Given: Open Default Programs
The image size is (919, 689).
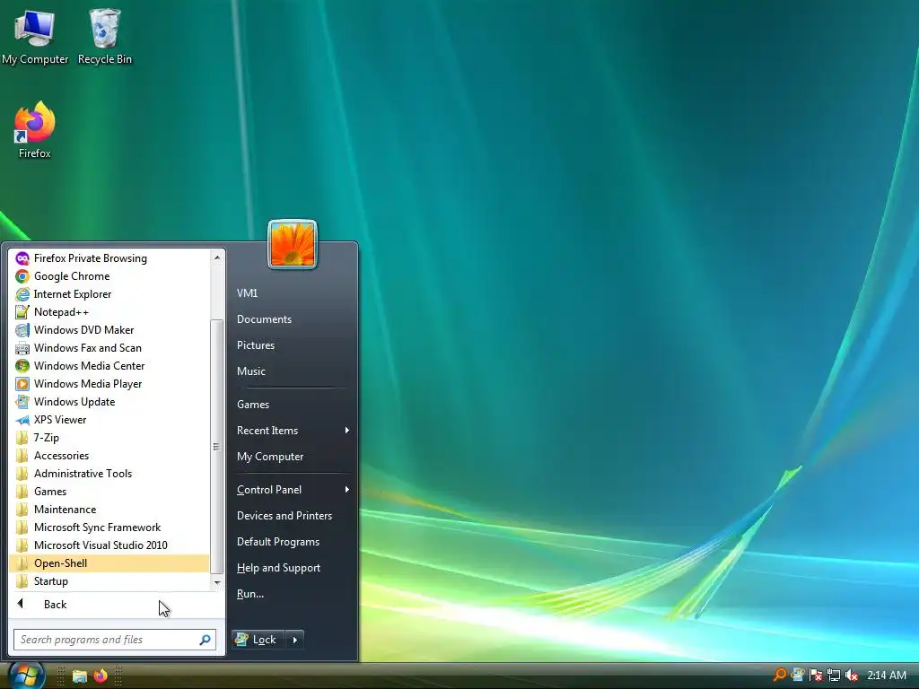Looking at the screenshot, I should click(x=293, y=542).
